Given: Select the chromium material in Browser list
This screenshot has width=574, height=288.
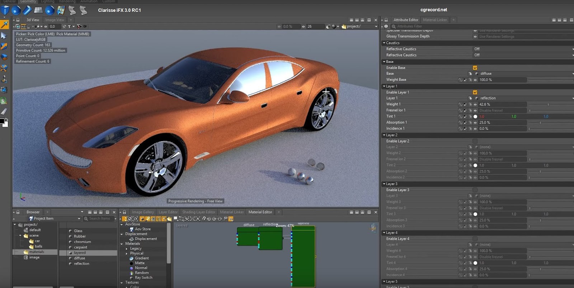Looking at the screenshot, I should coord(83,242).
